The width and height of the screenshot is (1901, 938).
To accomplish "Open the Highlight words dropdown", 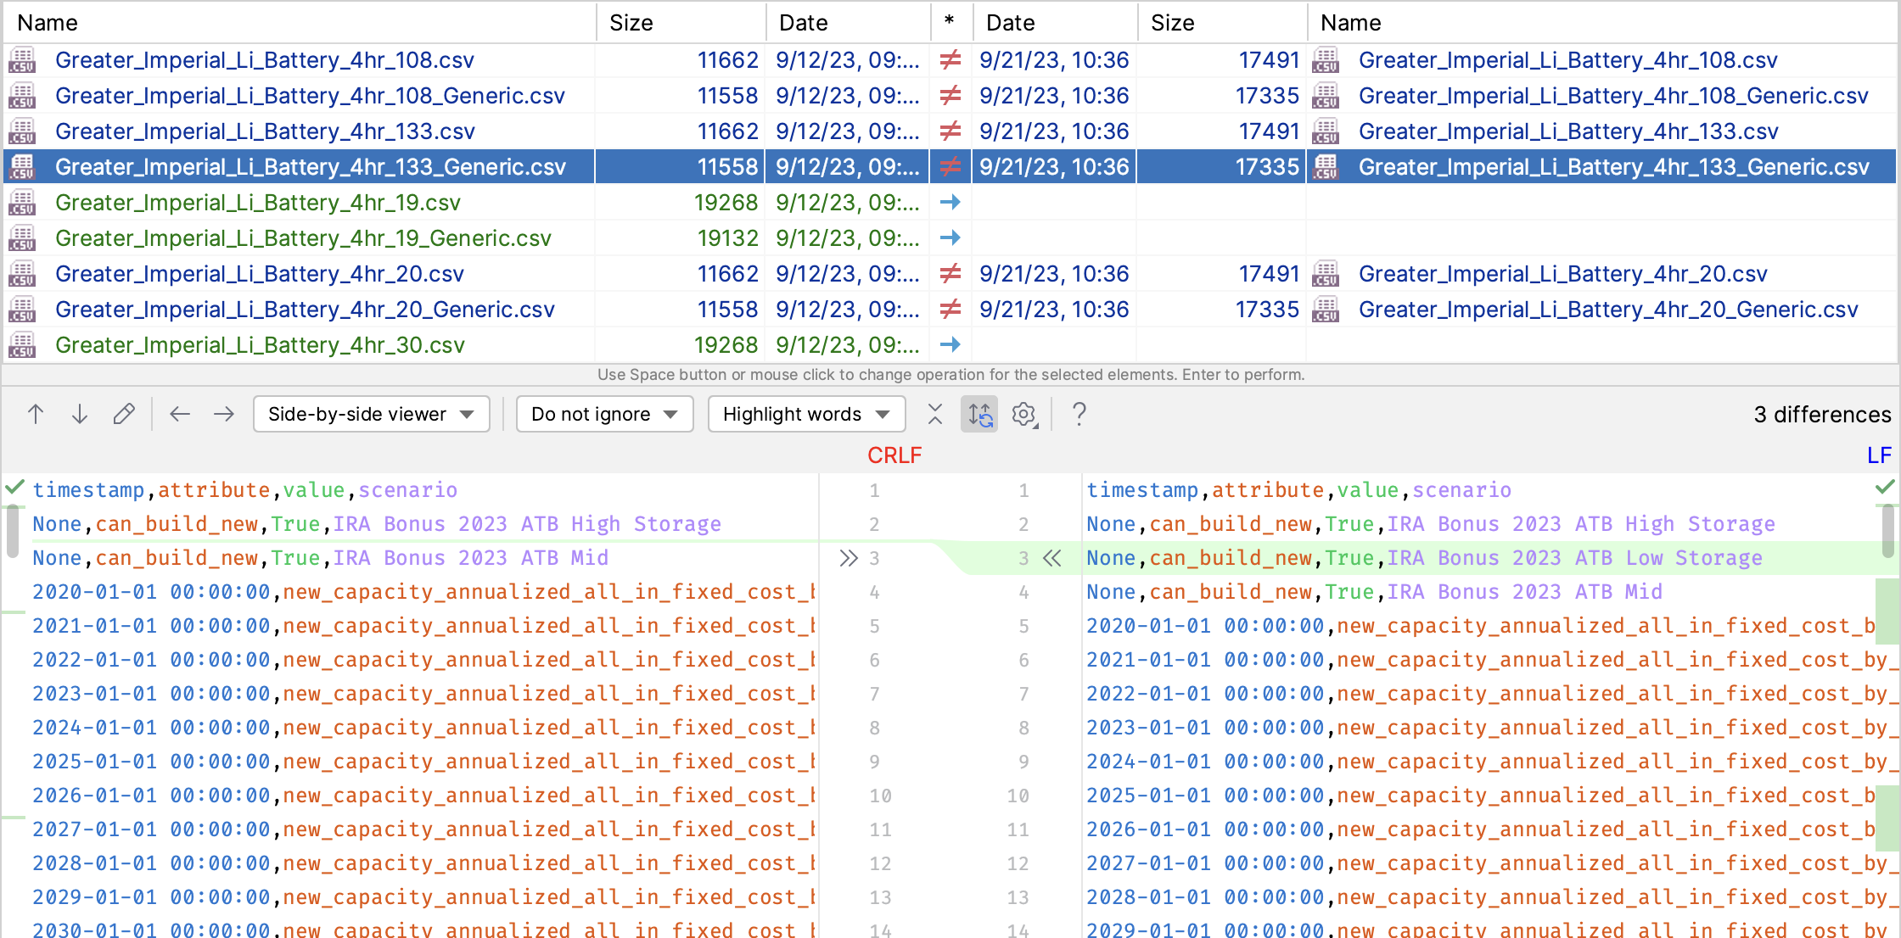I will click(x=805, y=414).
